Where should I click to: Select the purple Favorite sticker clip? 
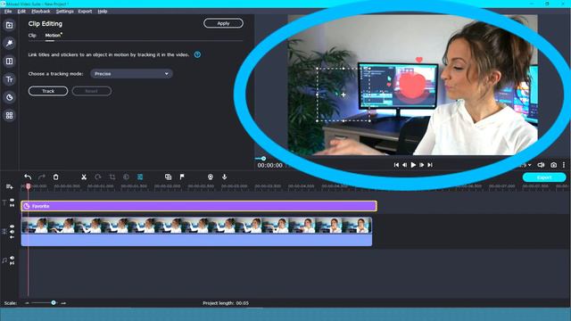pyautogui.click(x=199, y=206)
